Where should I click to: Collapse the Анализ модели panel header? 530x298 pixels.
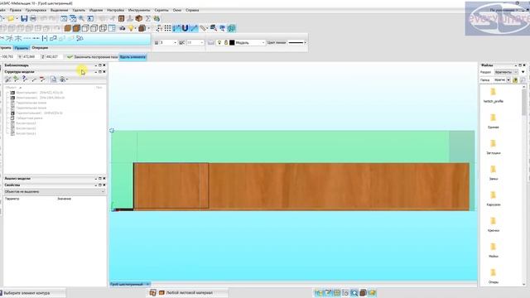[x=96, y=179]
